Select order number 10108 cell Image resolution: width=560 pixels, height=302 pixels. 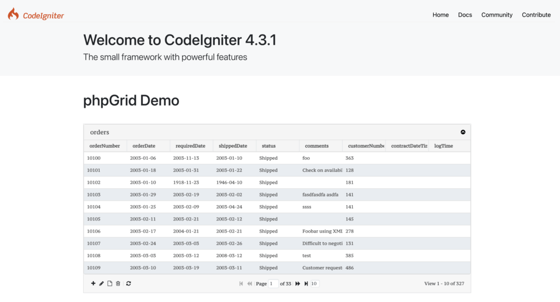pos(106,255)
